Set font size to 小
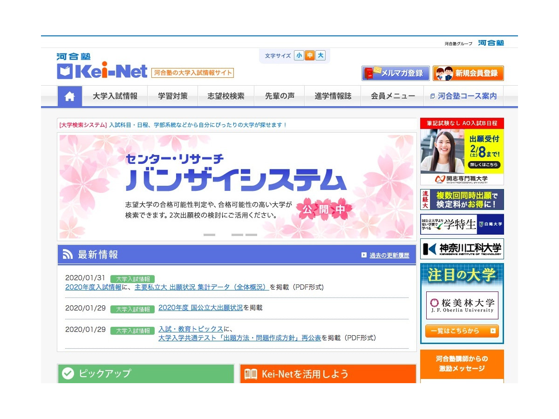559x419 pixels. (x=299, y=56)
